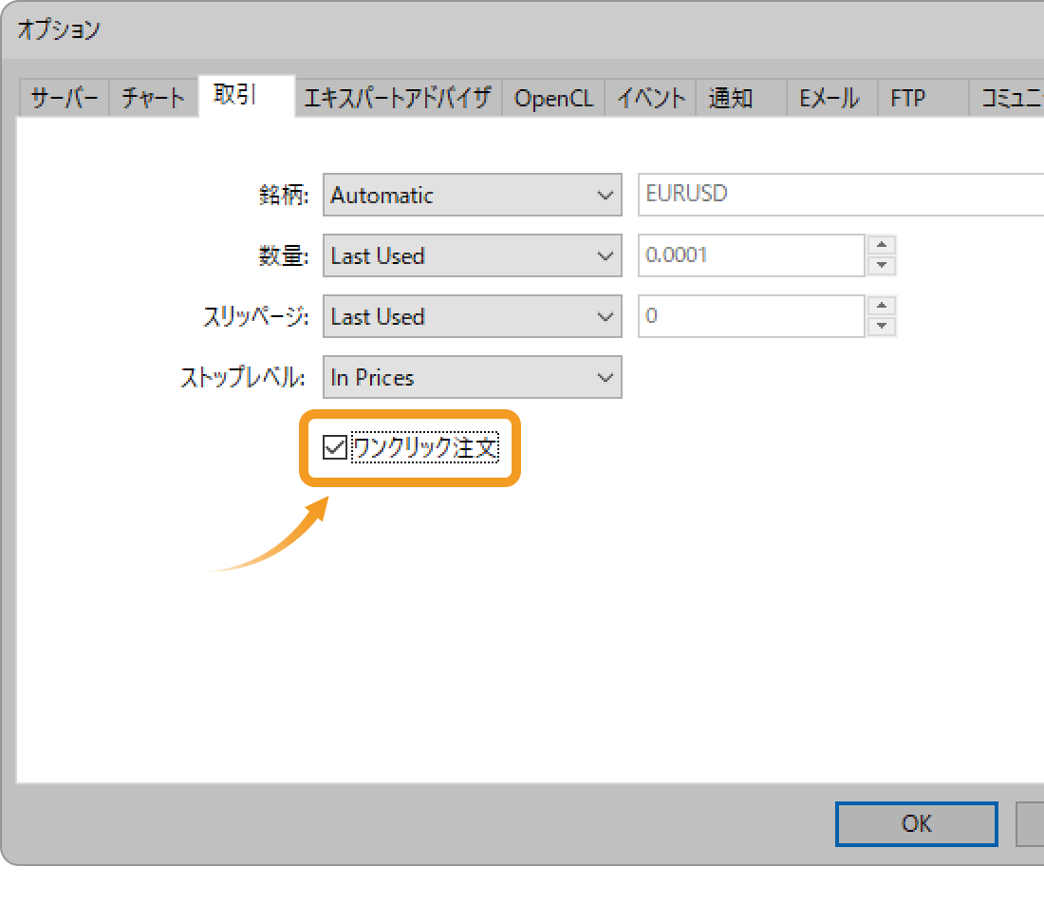The height and width of the screenshot is (904, 1044).
Task: Go to the 通知 tab
Action: [741, 98]
